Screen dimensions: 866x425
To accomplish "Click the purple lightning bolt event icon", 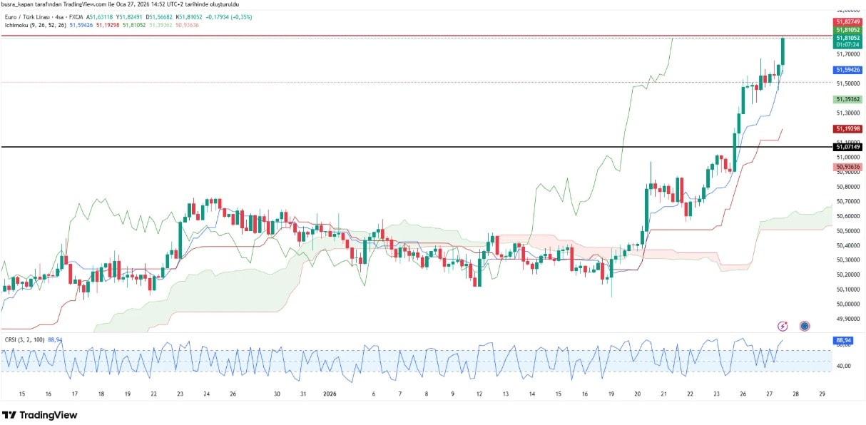I will 783,326.
